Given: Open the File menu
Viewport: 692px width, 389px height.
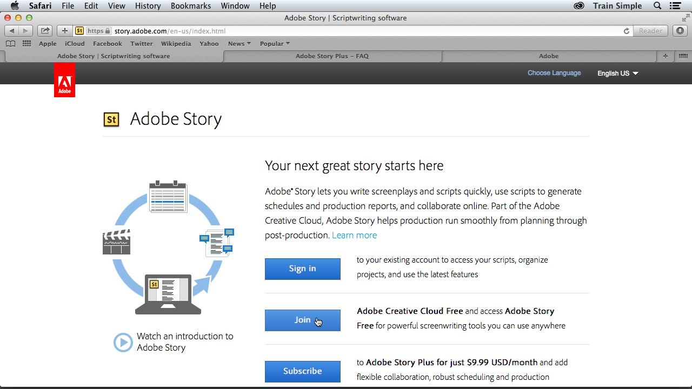Looking at the screenshot, I should (68, 6).
